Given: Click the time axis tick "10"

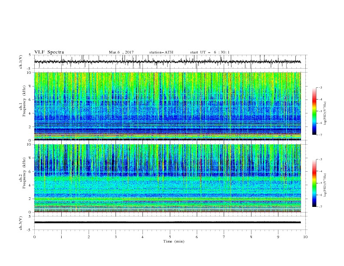Looking at the screenshot, I should point(305,237).
